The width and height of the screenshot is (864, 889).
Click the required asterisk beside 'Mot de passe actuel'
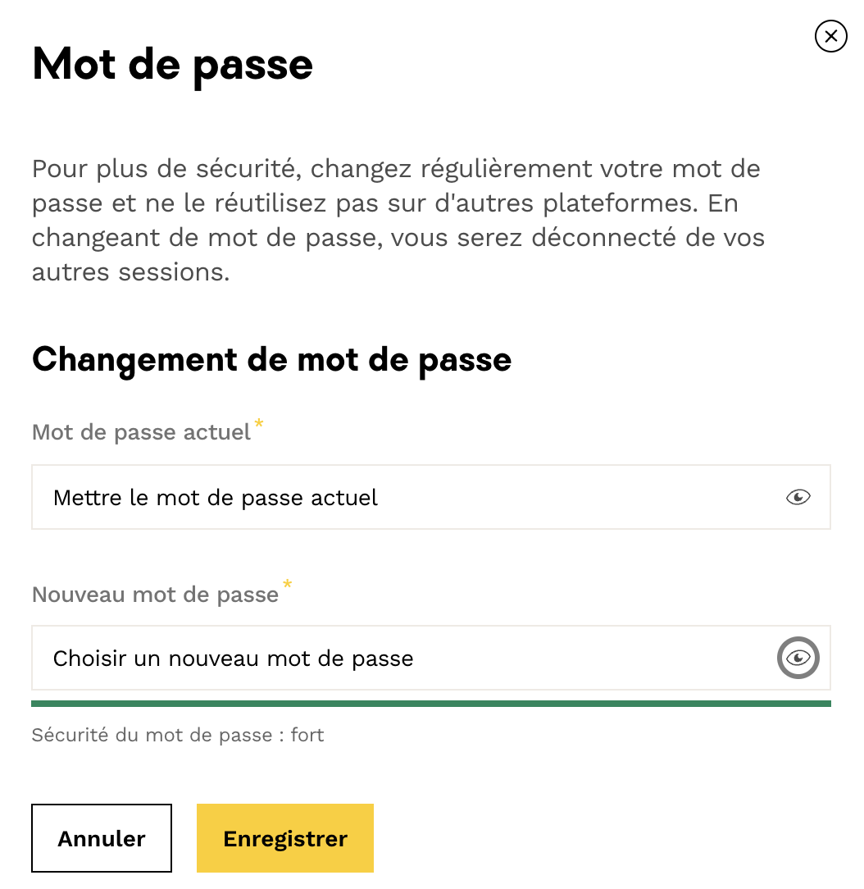tap(259, 424)
